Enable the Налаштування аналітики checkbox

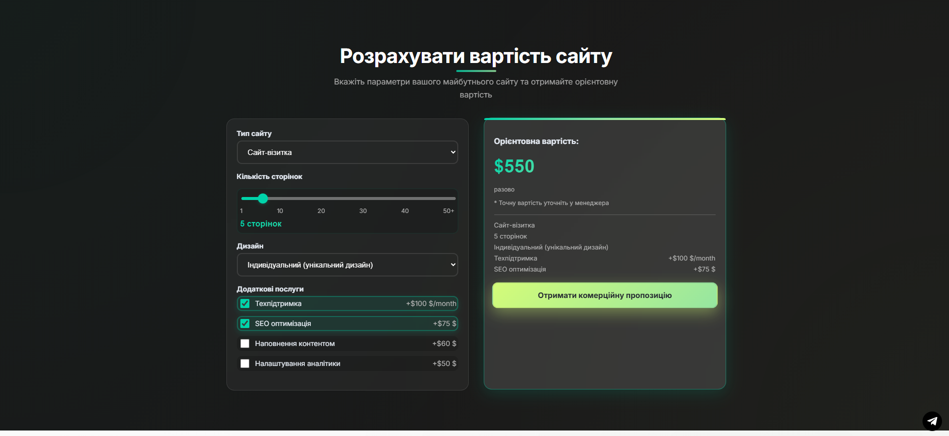[x=245, y=363]
